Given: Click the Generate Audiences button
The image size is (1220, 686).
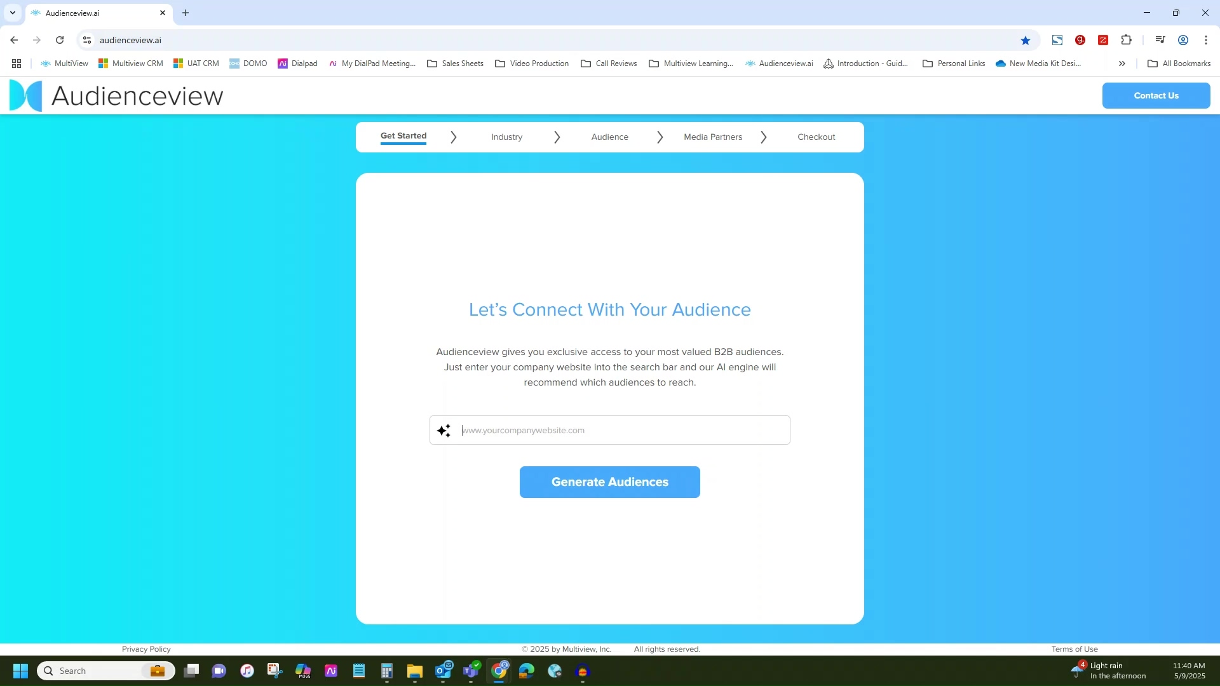Looking at the screenshot, I should coord(610,482).
